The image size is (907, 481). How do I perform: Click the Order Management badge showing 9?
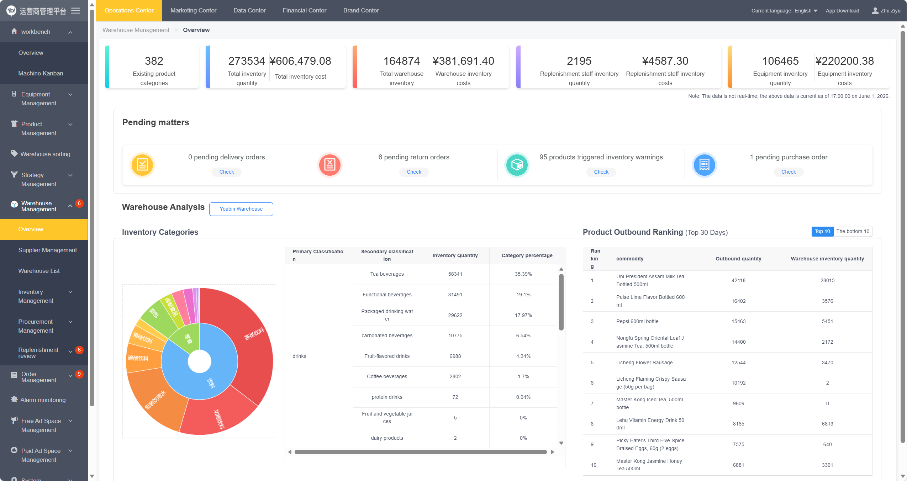tap(79, 374)
